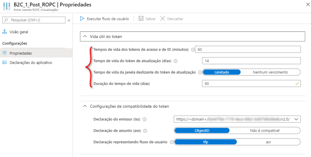The image size is (311, 157).
Task: Open Visão geral in the sidebar
Action: [x=19, y=32]
